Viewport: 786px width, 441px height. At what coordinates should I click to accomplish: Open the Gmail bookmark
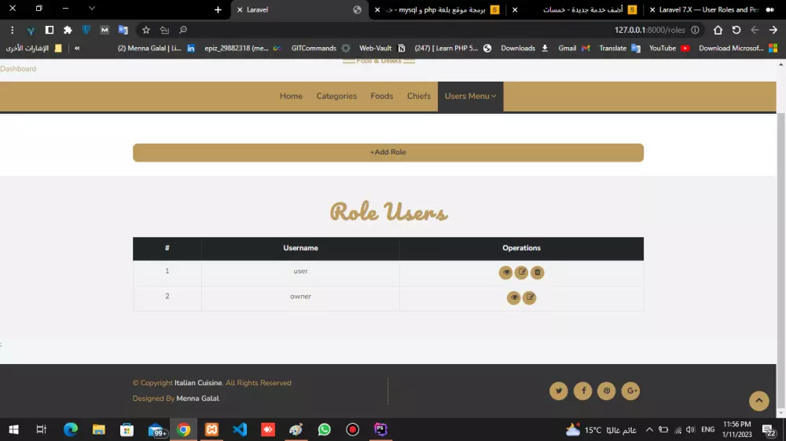574,49
